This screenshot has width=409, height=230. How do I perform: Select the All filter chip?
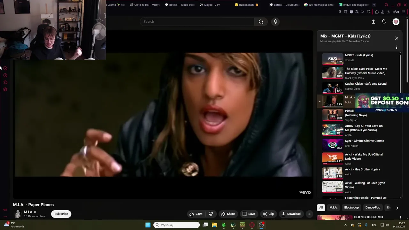(x=321, y=208)
